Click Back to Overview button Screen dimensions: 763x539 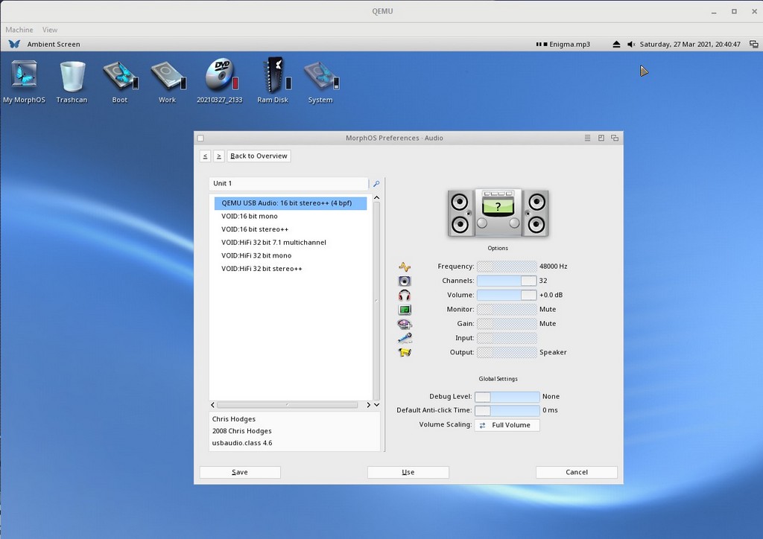click(259, 156)
